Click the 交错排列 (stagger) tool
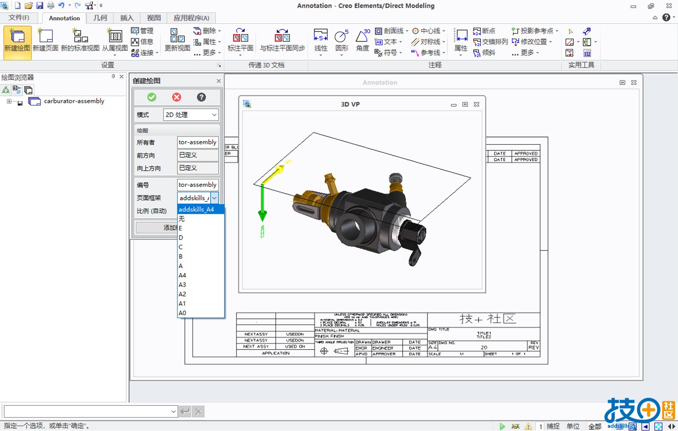 490,42
